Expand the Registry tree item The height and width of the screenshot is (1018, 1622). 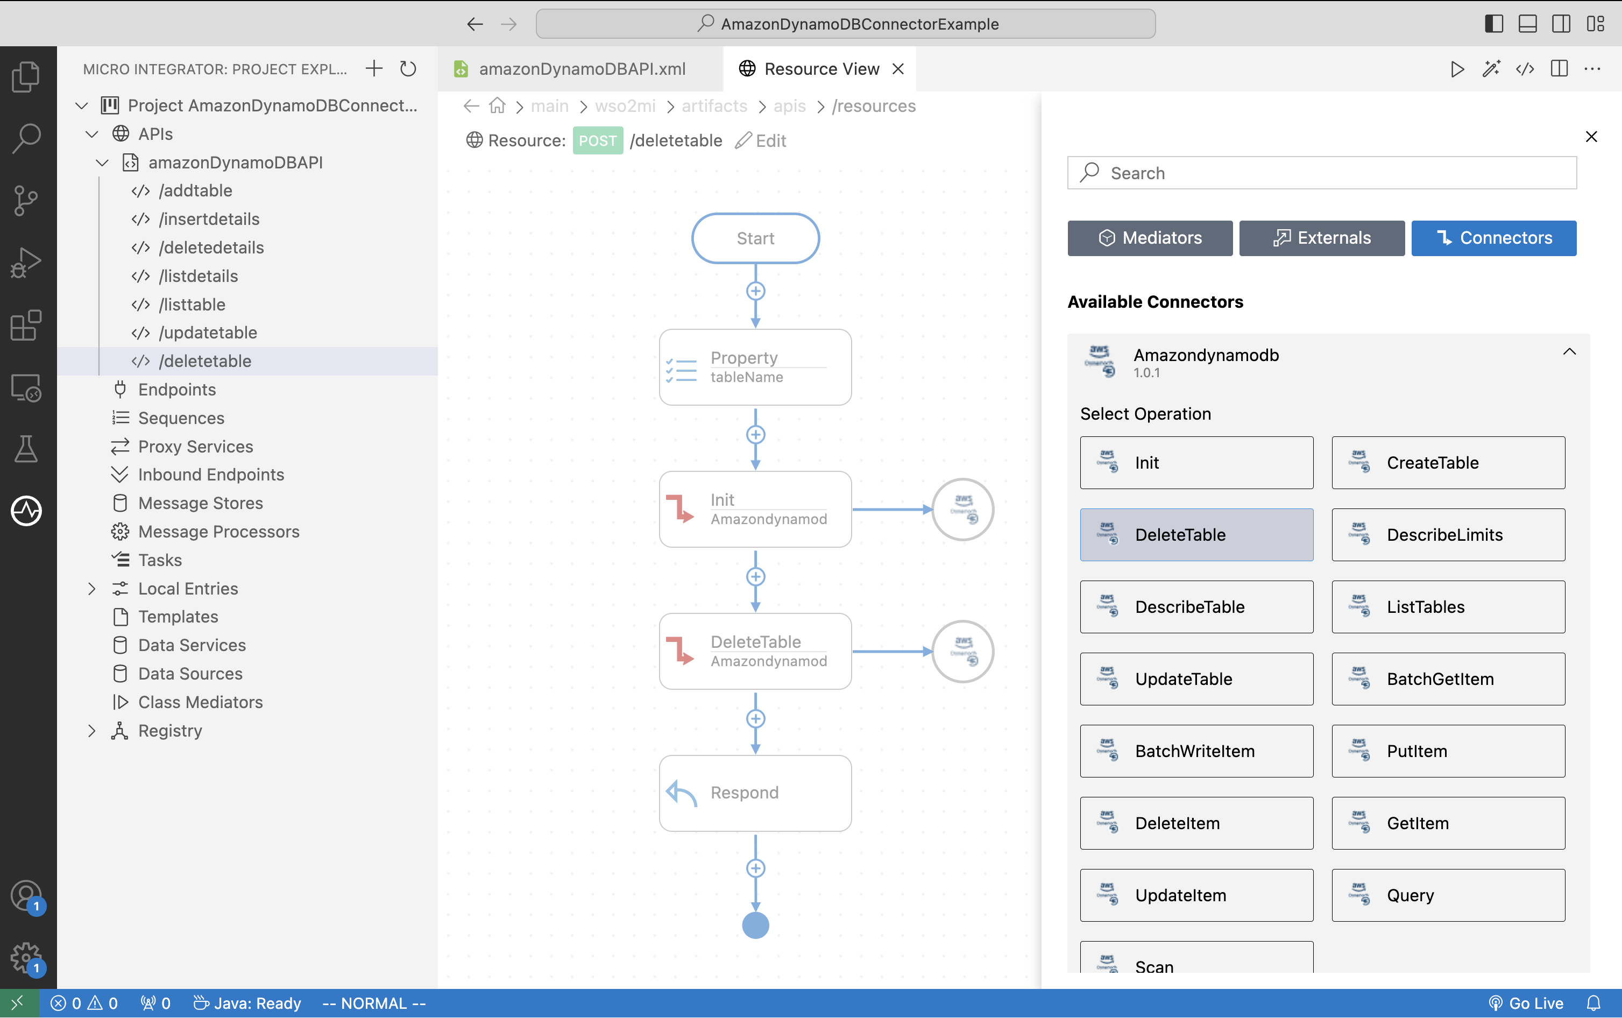[x=92, y=731]
